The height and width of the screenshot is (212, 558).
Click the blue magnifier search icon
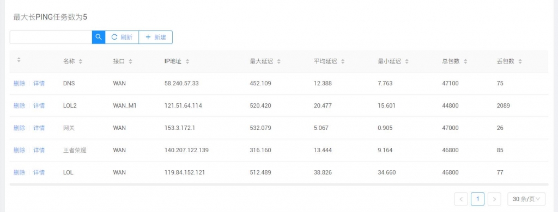click(x=99, y=38)
